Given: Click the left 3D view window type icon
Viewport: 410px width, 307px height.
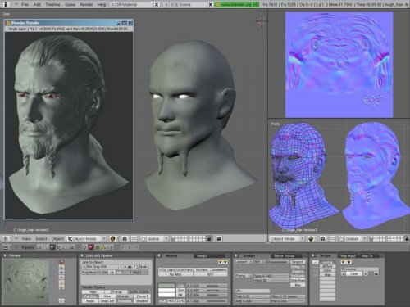Looking at the screenshot, I should [x=6, y=239].
